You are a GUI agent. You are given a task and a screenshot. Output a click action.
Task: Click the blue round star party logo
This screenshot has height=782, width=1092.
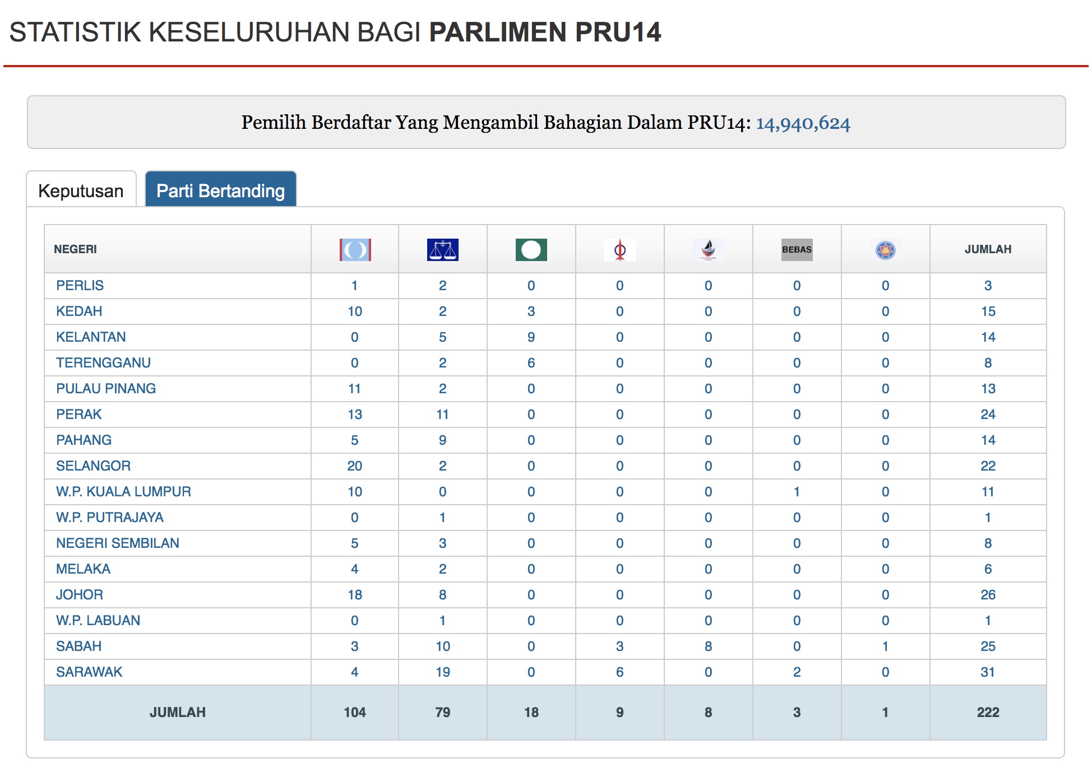tap(886, 250)
